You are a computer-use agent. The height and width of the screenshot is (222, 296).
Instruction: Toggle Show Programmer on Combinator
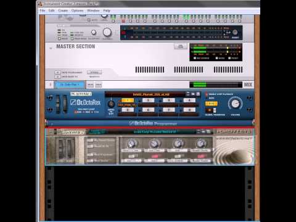coord(90,155)
